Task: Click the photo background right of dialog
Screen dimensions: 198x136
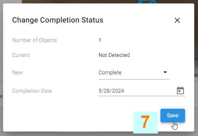Action: [196, 38]
